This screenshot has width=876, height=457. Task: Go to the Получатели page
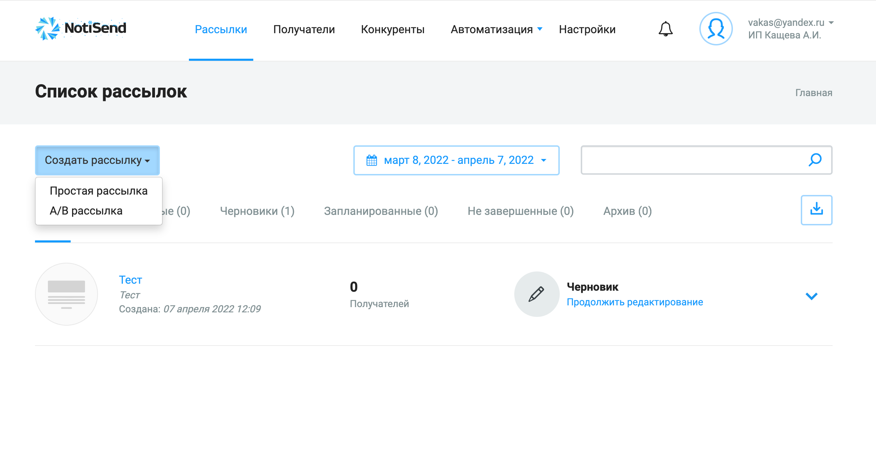pyautogui.click(x=304, y=29)
